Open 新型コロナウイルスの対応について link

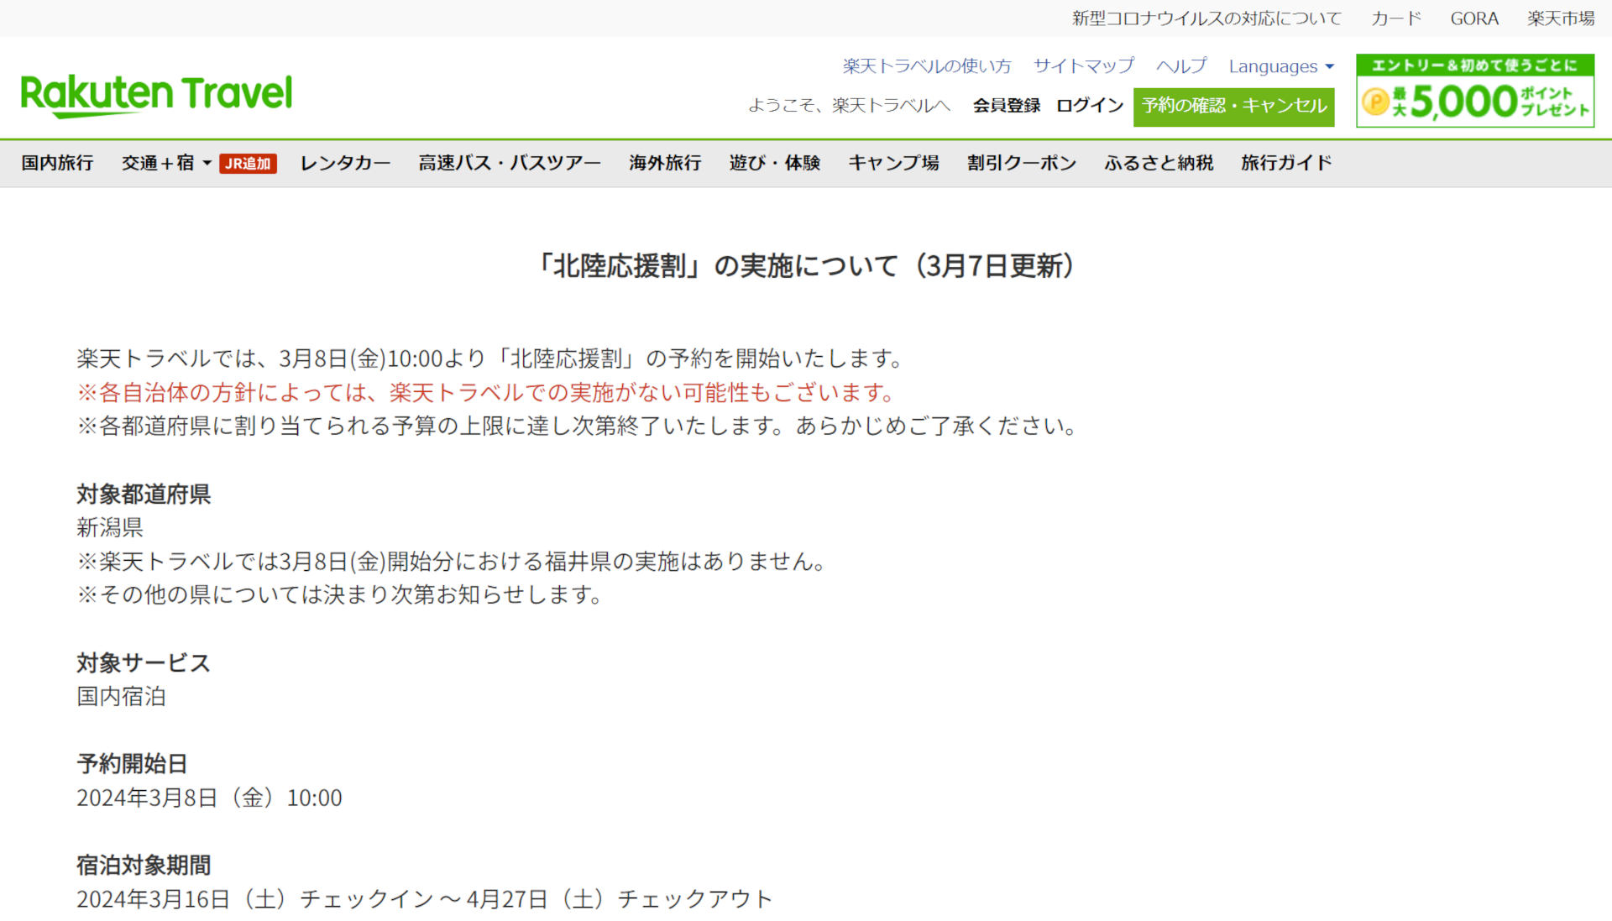(1206, 18)
